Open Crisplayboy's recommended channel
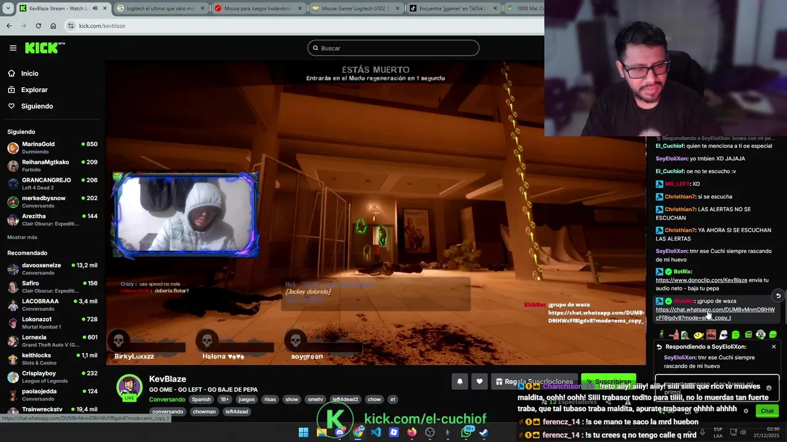 (x=52, y=376)
